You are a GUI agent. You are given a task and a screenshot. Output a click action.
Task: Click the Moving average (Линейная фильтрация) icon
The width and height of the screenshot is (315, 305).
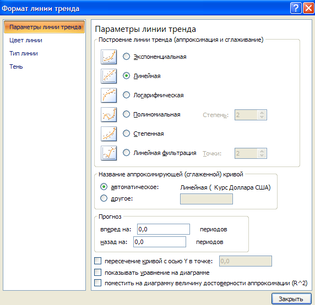point(108,153)
